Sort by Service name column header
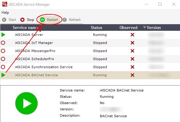This screenshot has height=122, width=180. pyautogui.click(x=25, y=28)
